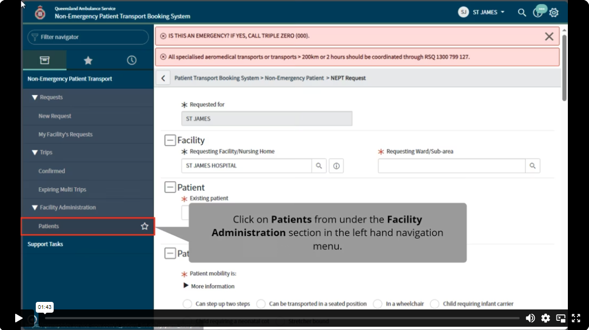Image resolution: width=589 pixels, height=330 pixels.
Task: Open video player settings gear
Action: coord(546,319)
